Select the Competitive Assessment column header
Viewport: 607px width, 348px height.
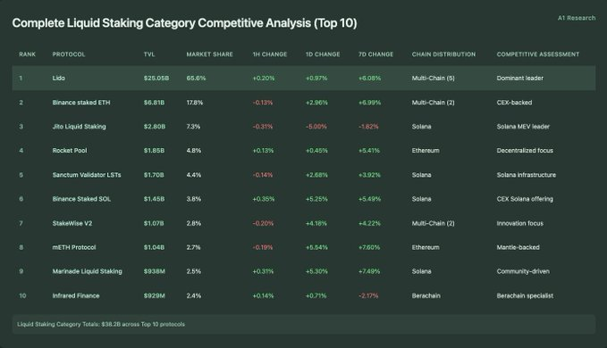(x=538, y=54)
